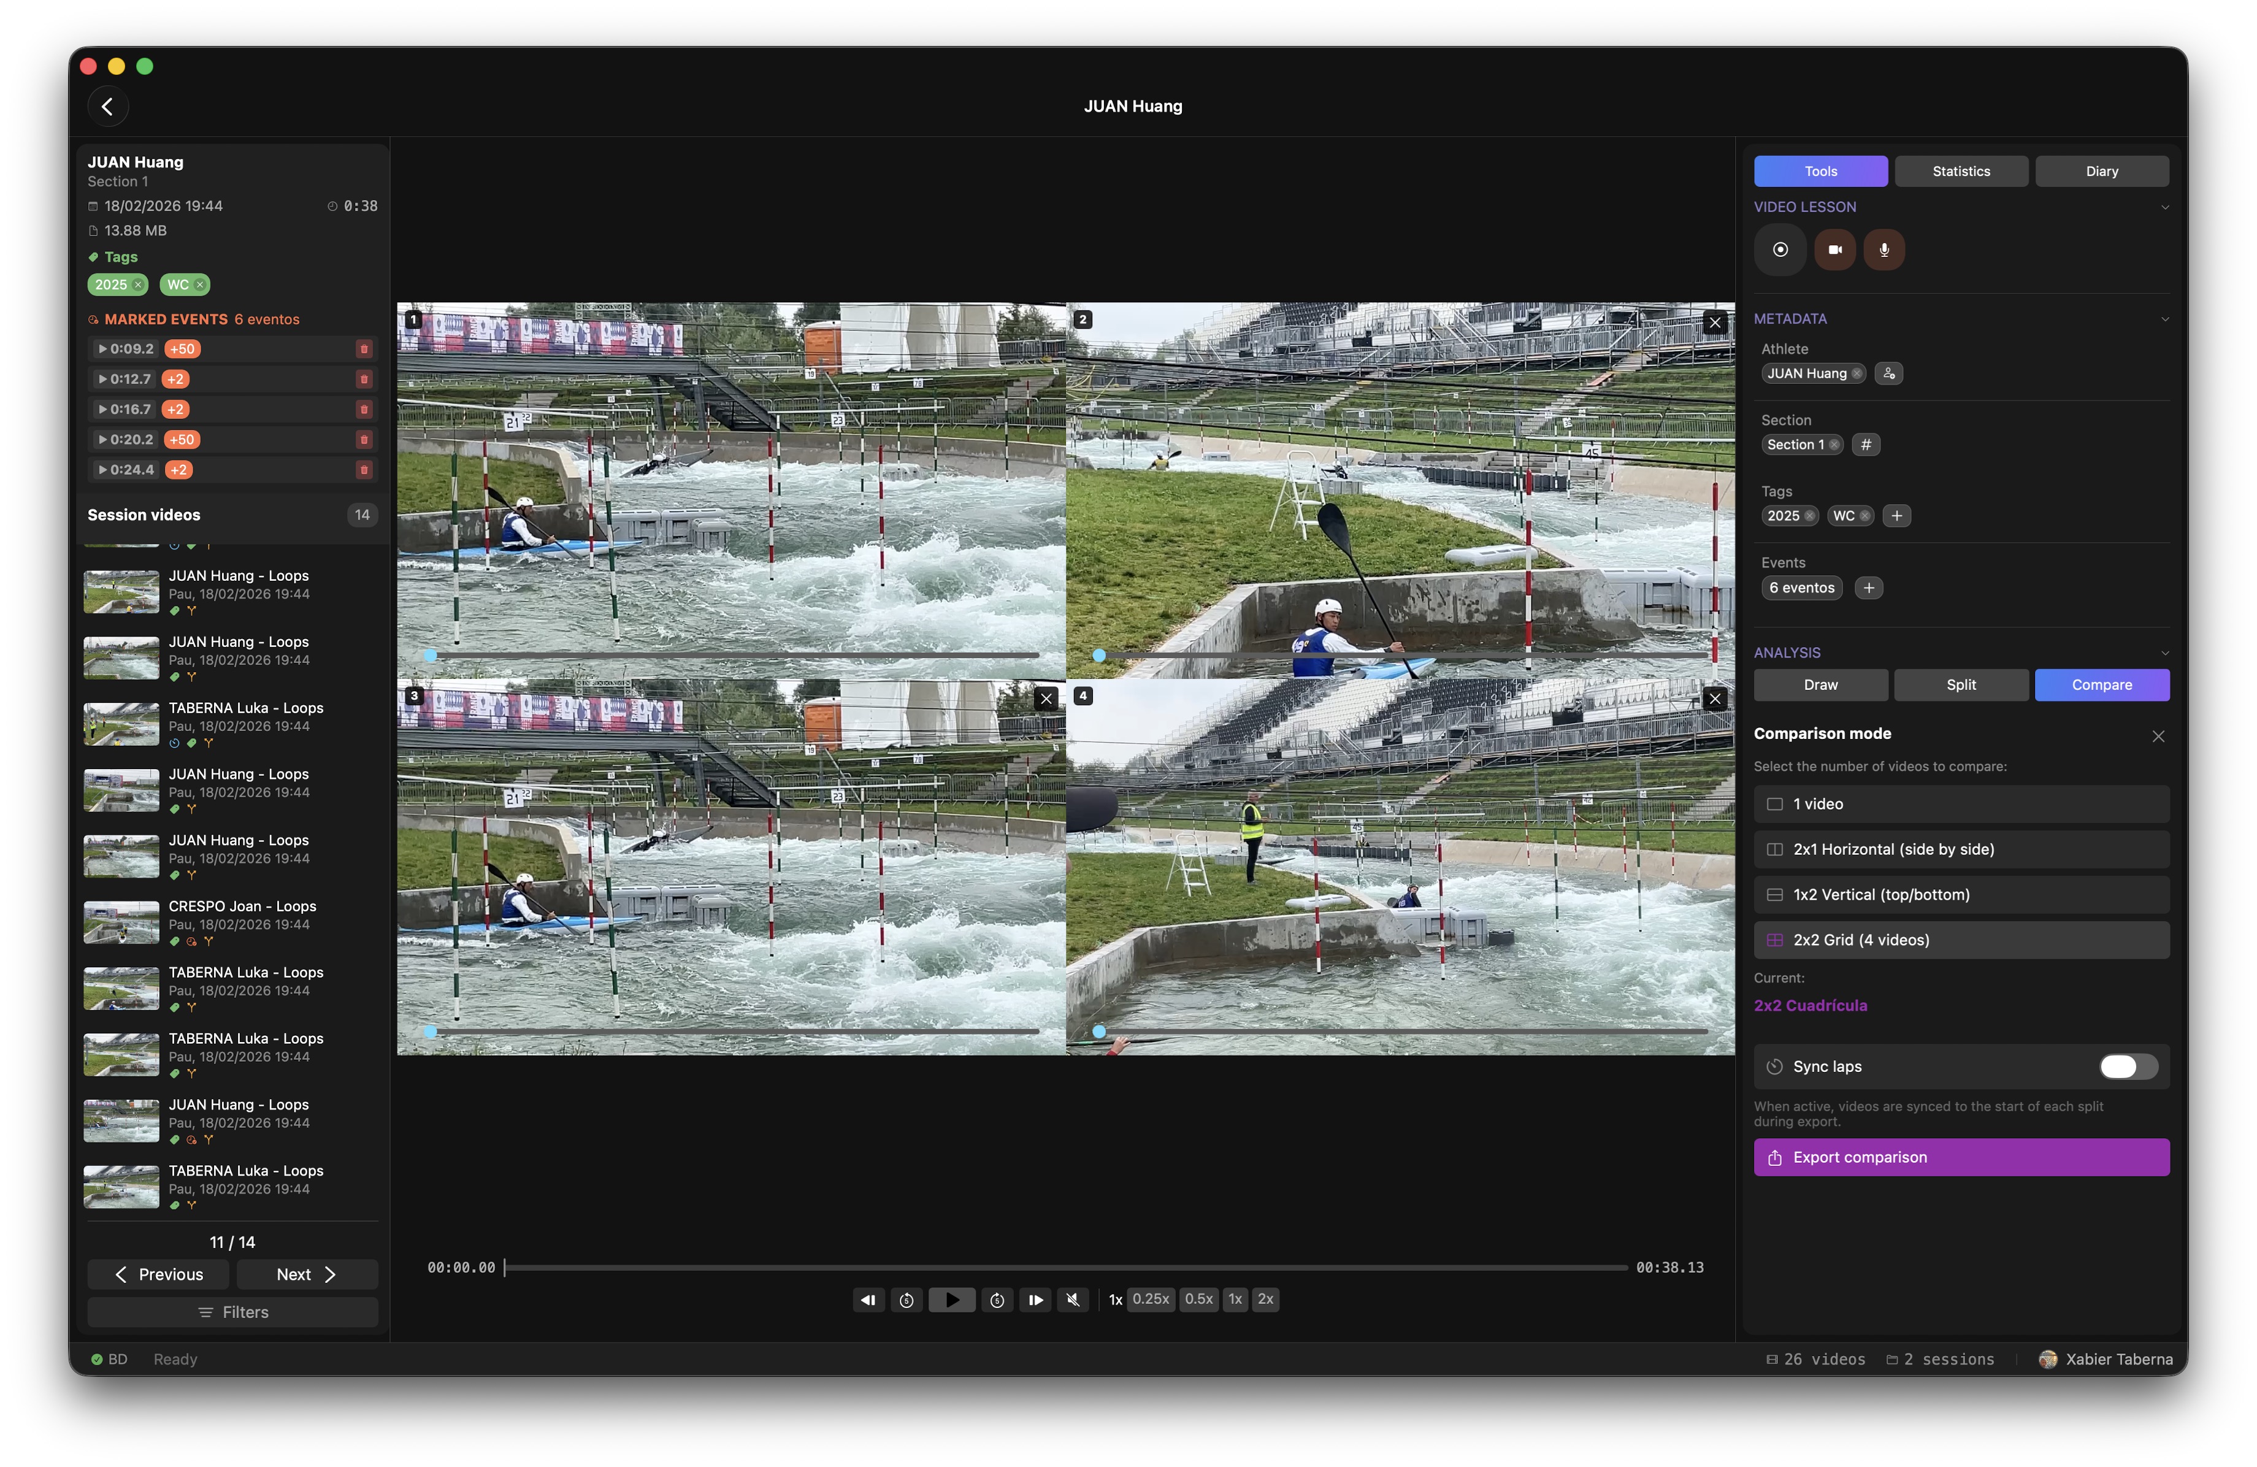This screenshot has height=1467, width=2257.
Task: Unmute the video with the speaker icon
Action: tap(1073, 1299)
